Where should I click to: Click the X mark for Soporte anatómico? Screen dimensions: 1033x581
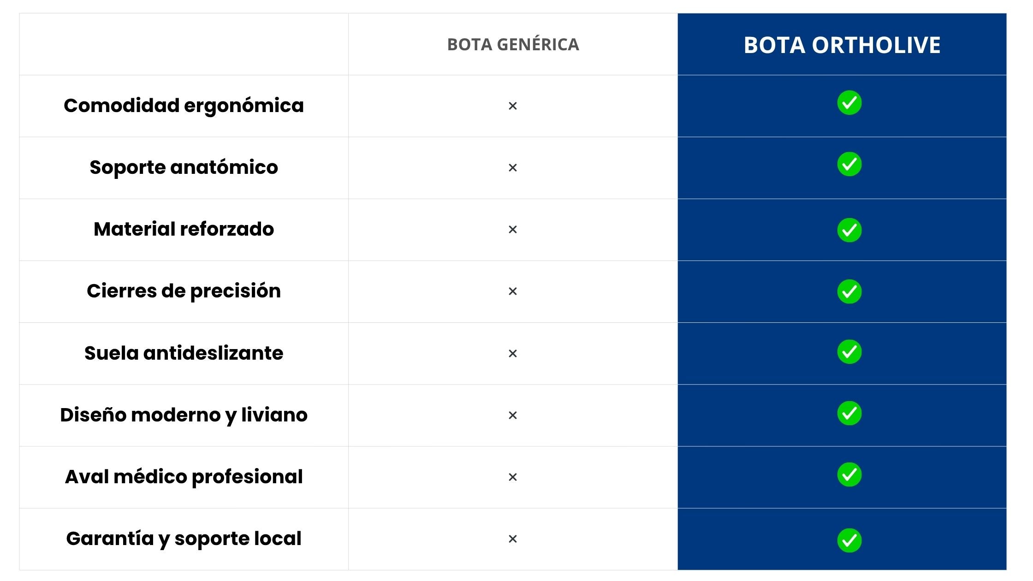[x=512, y=168]
